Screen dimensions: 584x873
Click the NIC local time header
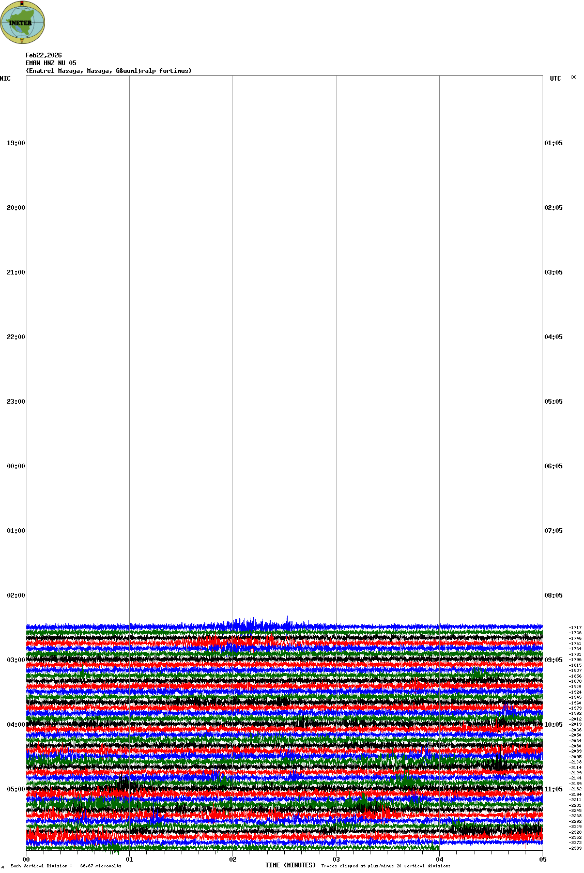[x=5, y=79]
